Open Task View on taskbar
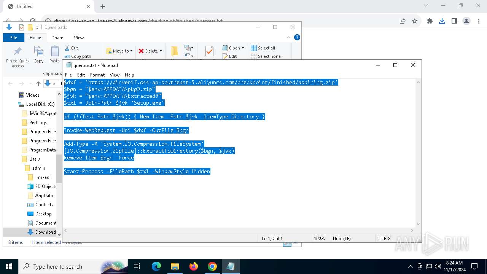Image resolution: width=487 pixels, height=274 pixels. 137,266
